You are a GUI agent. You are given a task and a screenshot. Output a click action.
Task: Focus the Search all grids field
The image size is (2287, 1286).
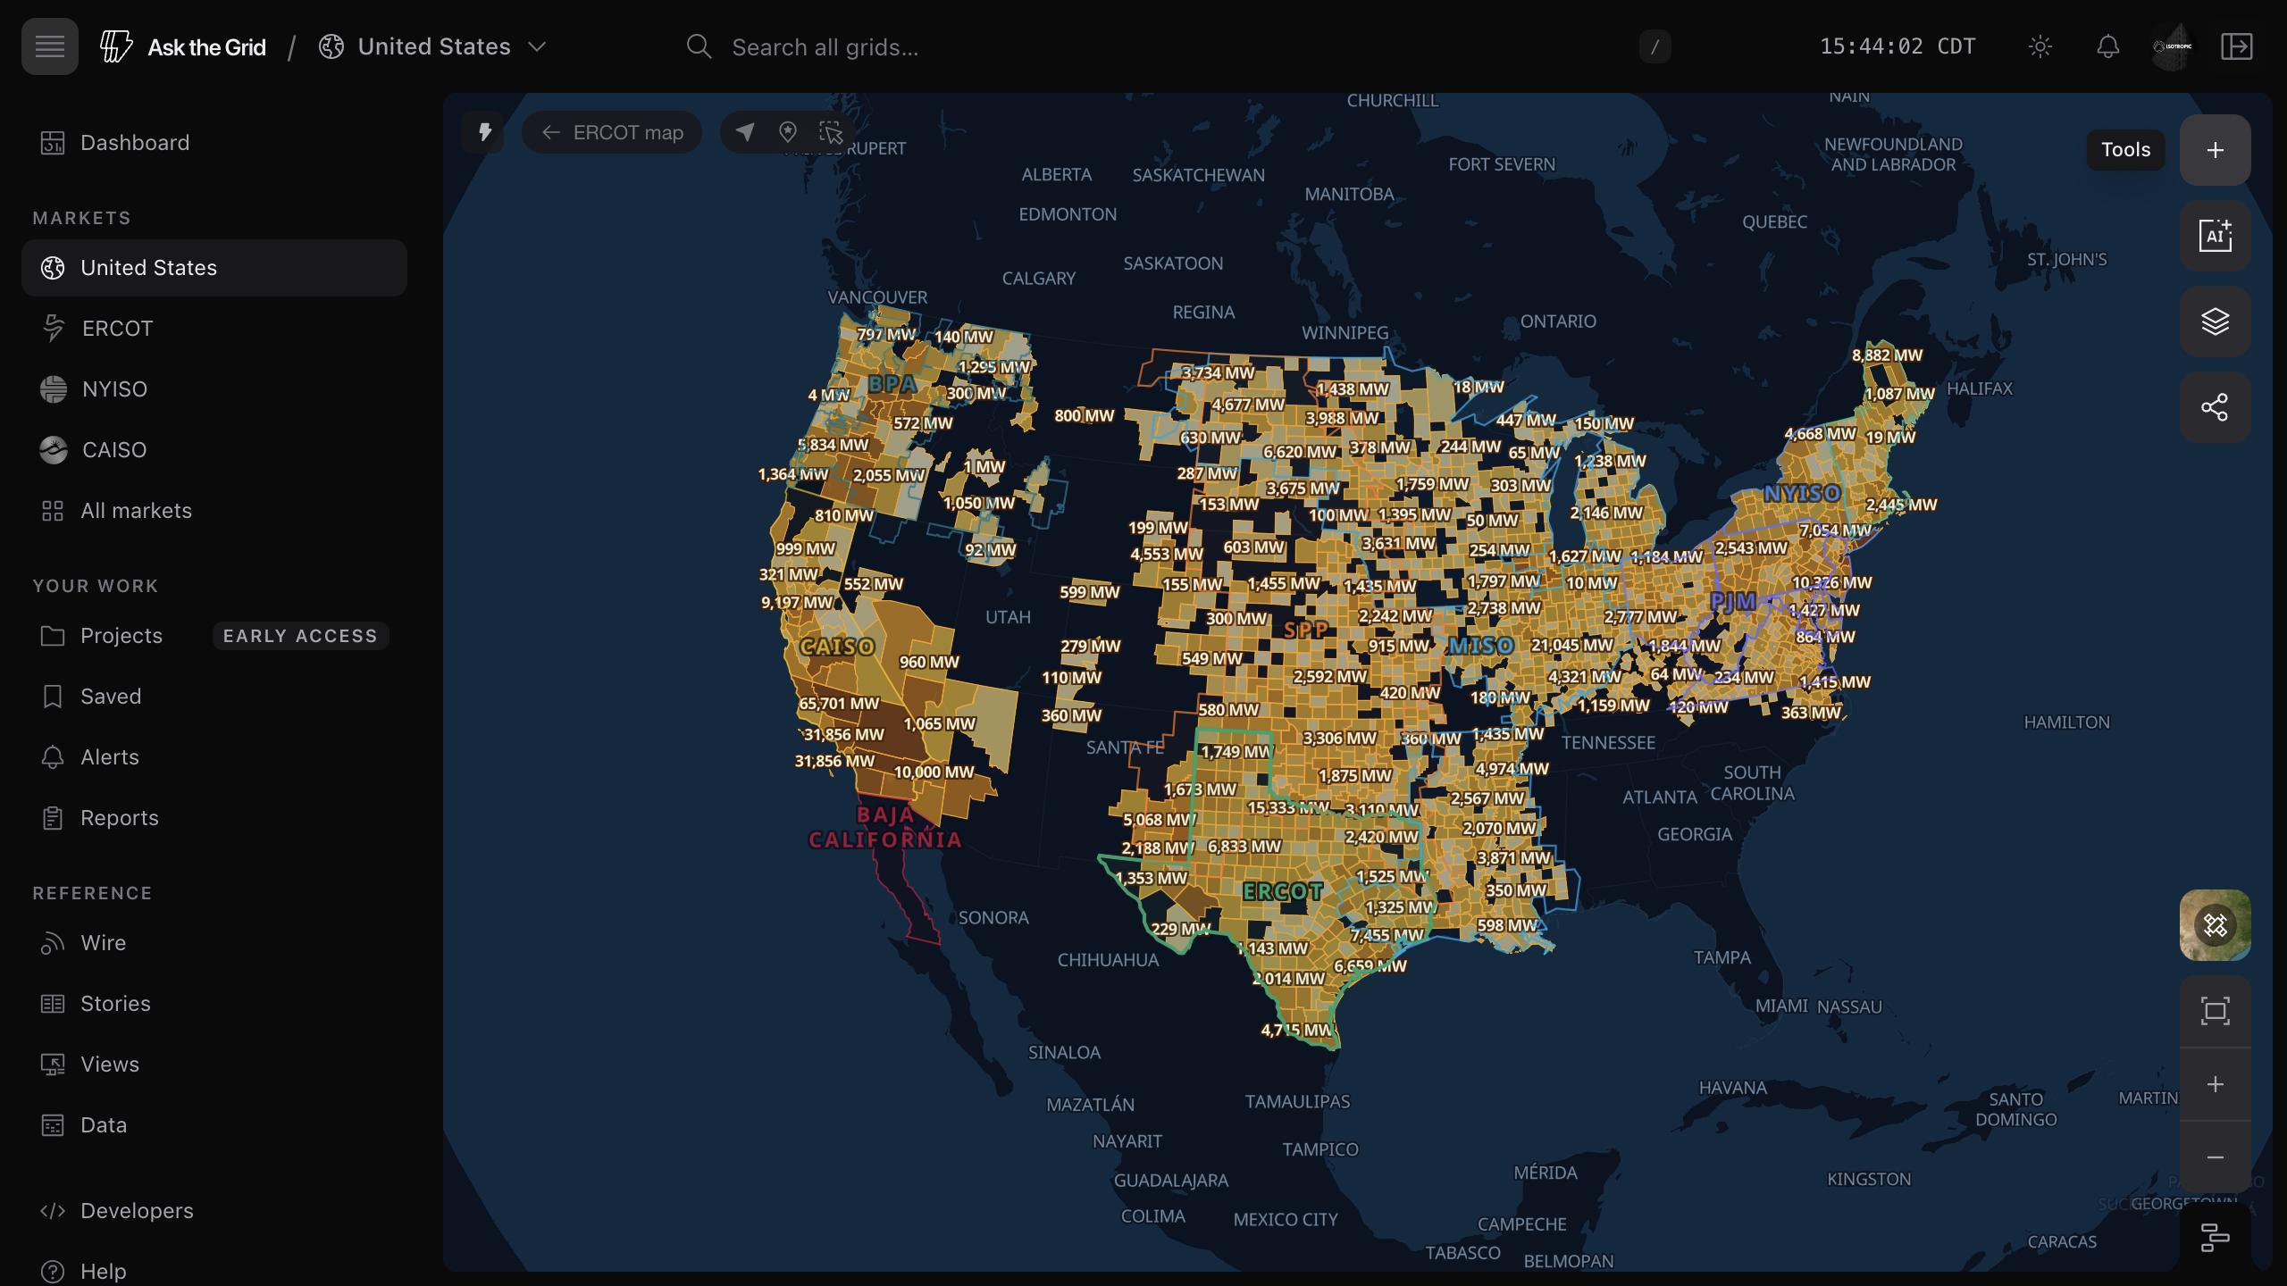pyautogui.click(x=1177, y=46)
